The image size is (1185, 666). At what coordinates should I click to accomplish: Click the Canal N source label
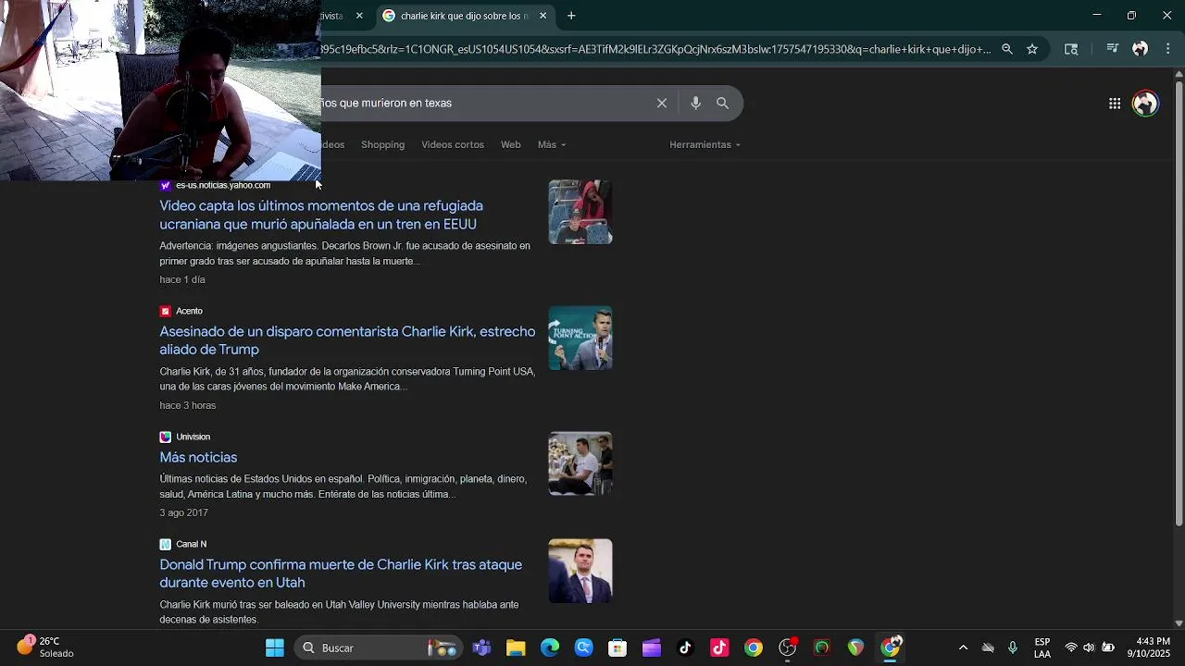191,544
